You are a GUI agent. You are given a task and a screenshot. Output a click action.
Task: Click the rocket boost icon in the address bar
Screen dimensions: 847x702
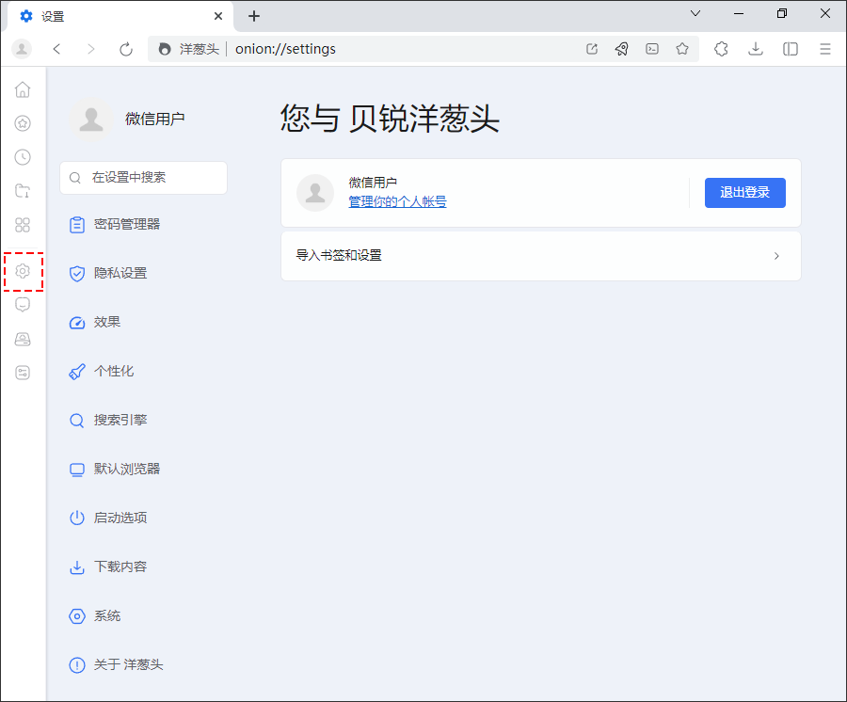click(x=622, y=49)
